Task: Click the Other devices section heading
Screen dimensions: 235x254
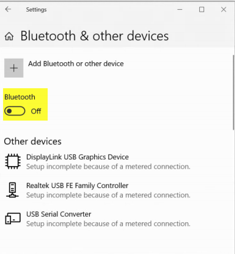Action: 33,141
